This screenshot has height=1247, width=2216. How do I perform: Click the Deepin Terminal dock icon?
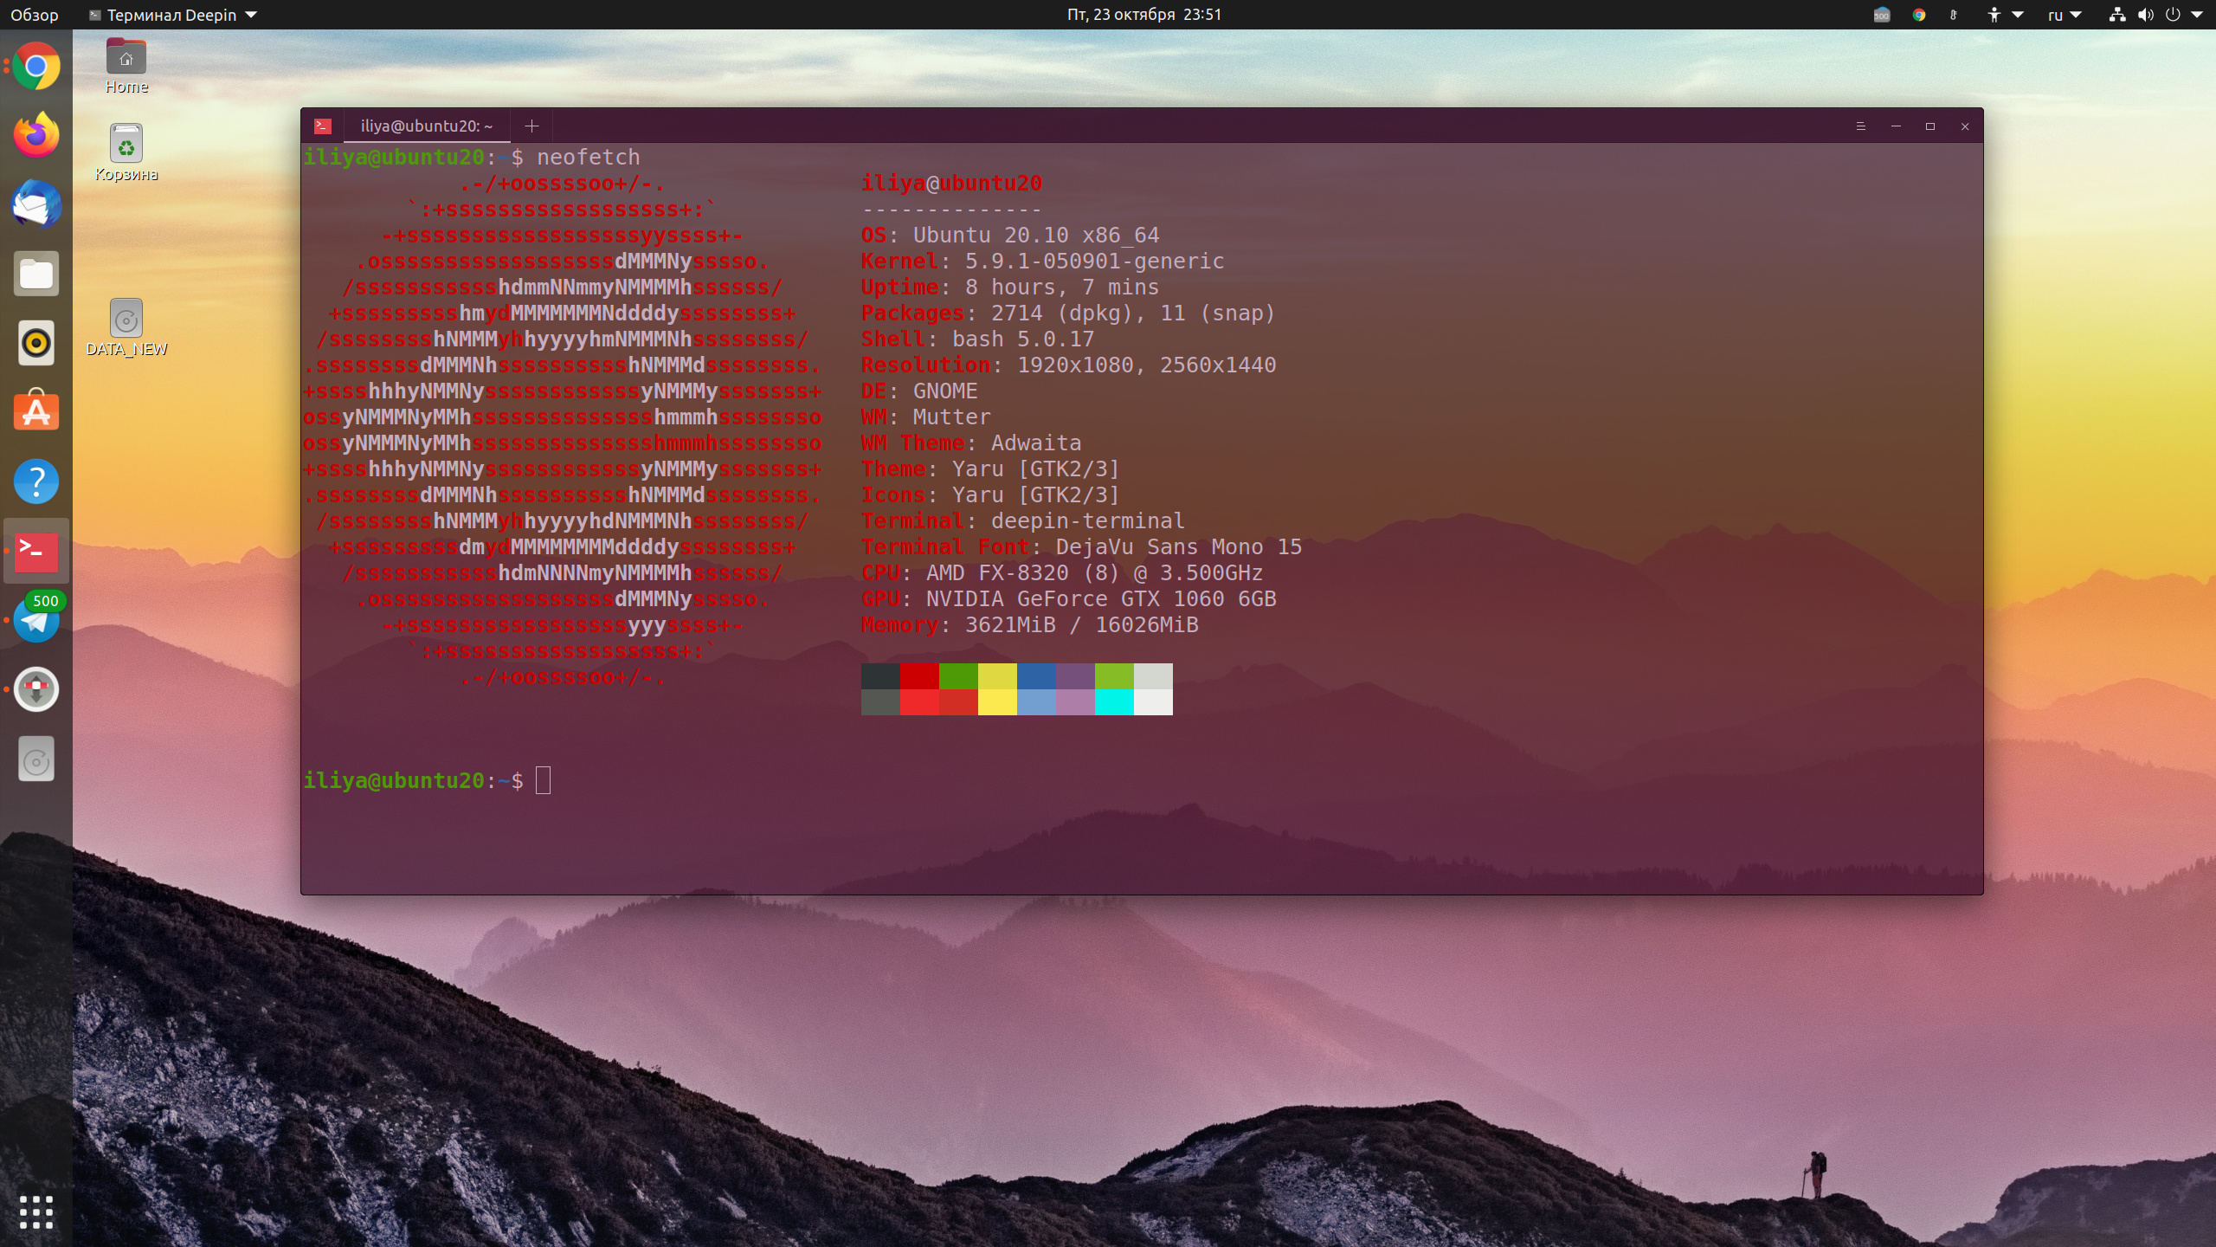(x=36, y=551)
